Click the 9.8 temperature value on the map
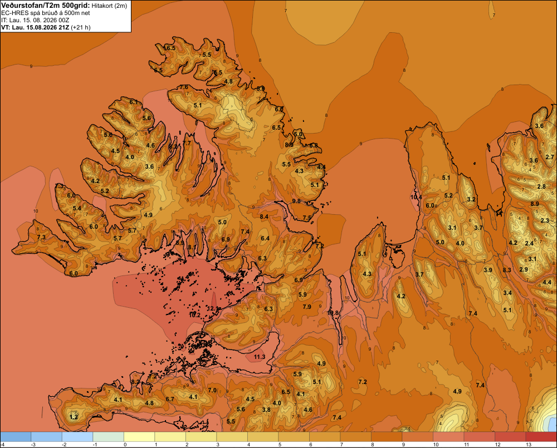The width and height of the screenshot is (557, 448). (x=296, y=201)
